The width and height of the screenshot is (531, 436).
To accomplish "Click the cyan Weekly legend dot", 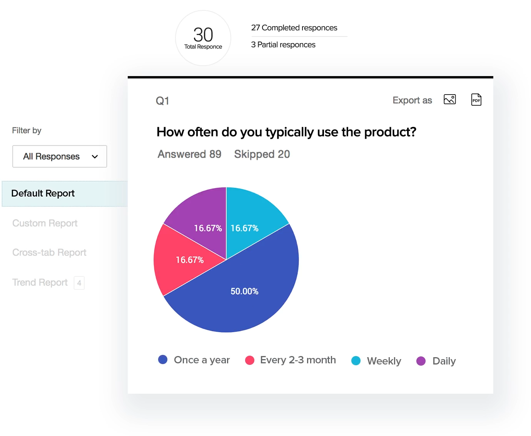I will coord(356,361).
